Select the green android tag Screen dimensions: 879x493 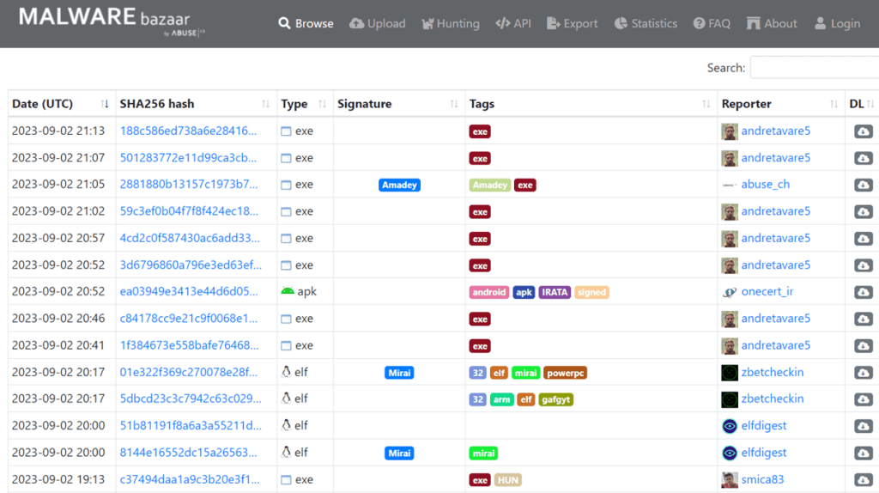[x=489, y=292]
